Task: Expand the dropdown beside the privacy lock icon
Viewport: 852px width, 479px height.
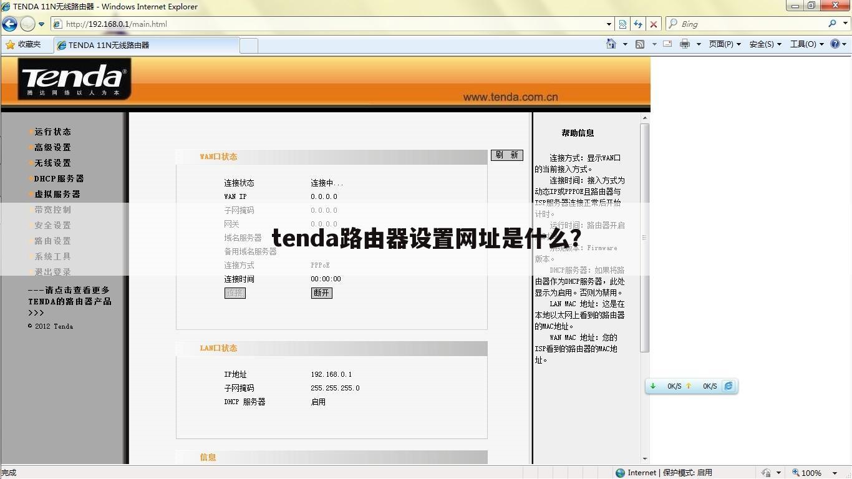Action: pyautogui.click(x=778, y=473)
